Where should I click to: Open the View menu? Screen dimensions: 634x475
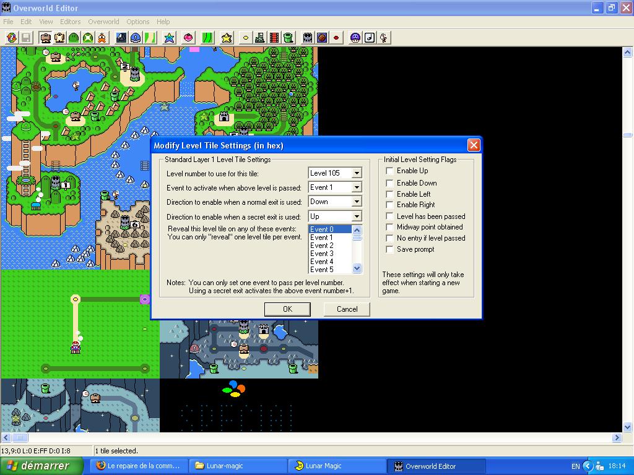[x=46, y=22]
